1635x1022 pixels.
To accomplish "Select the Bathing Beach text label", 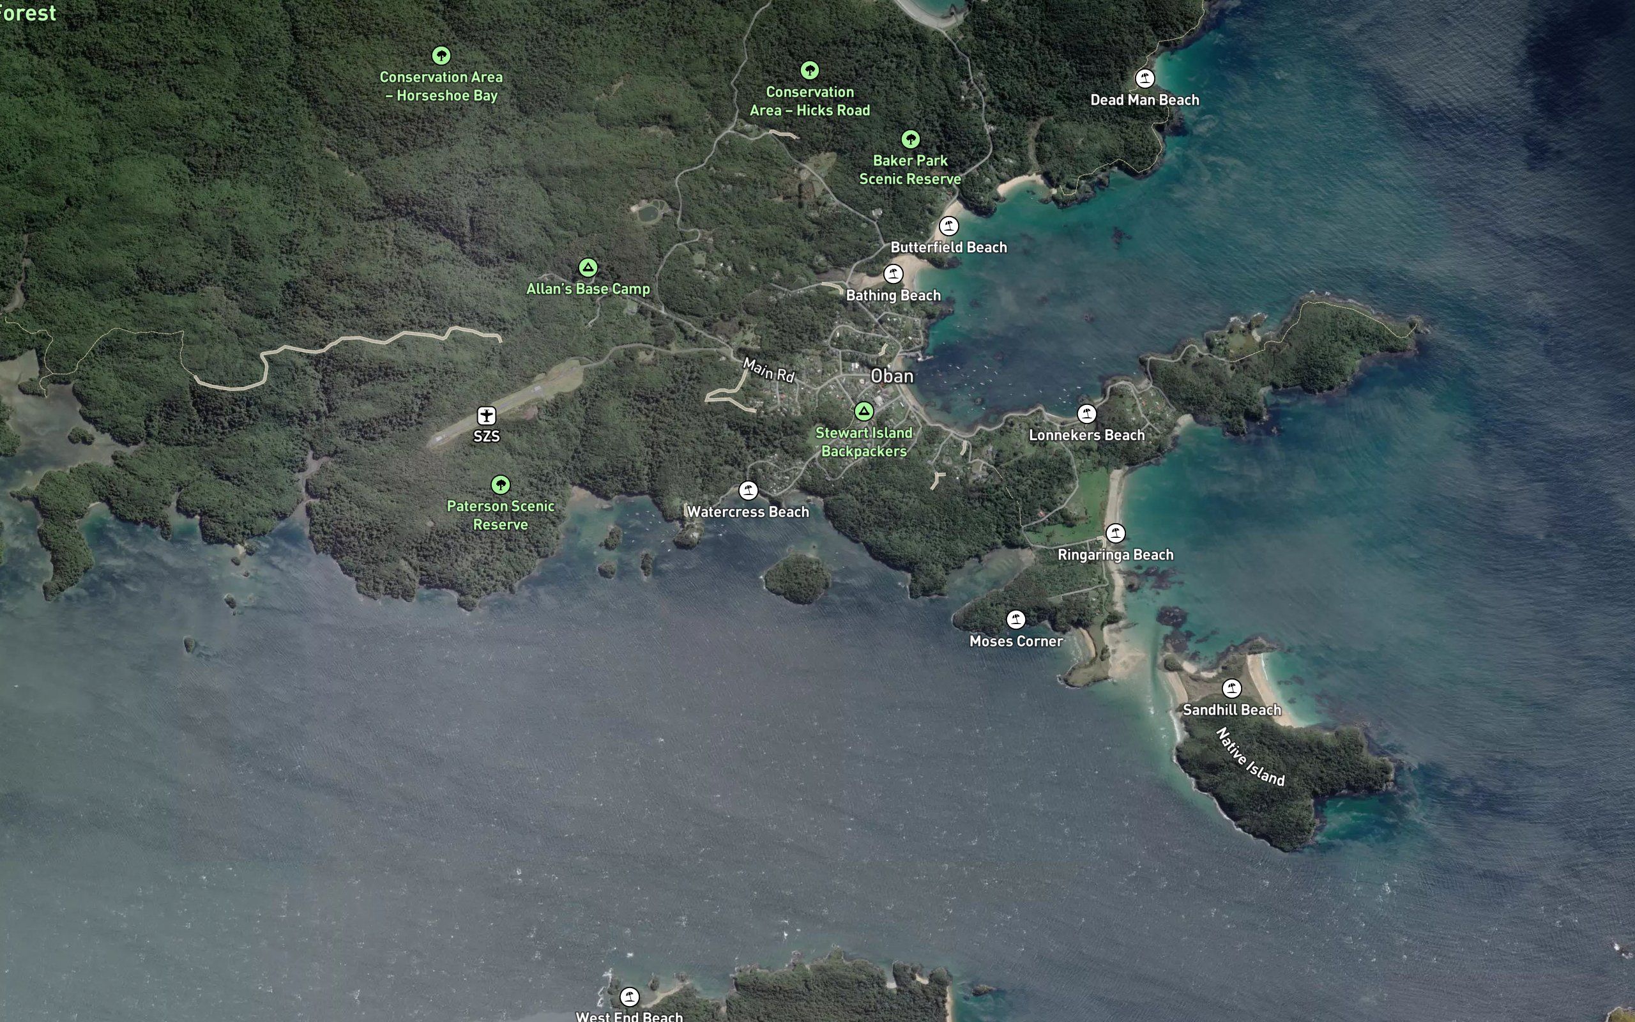I will 893,295.
